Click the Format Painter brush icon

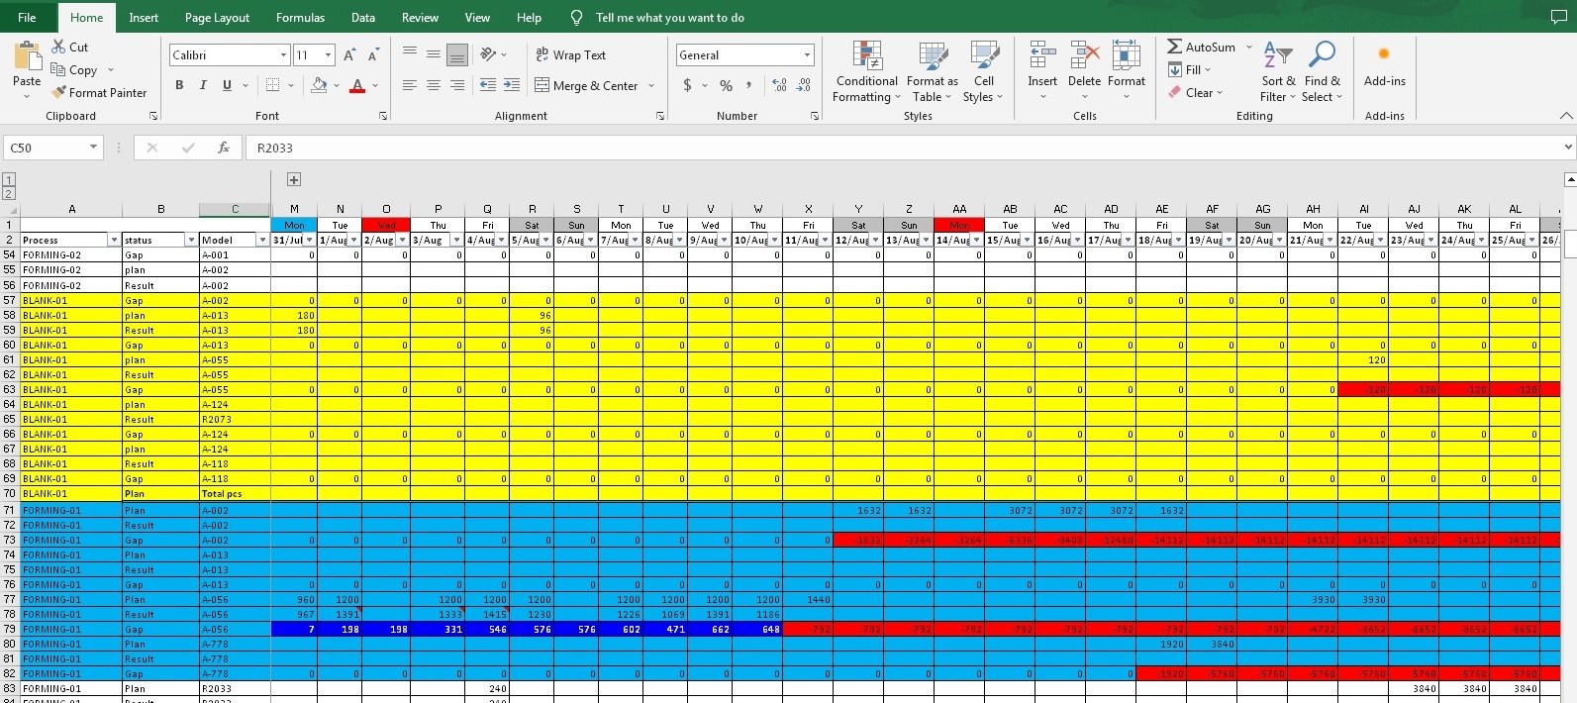coord(59,92)
